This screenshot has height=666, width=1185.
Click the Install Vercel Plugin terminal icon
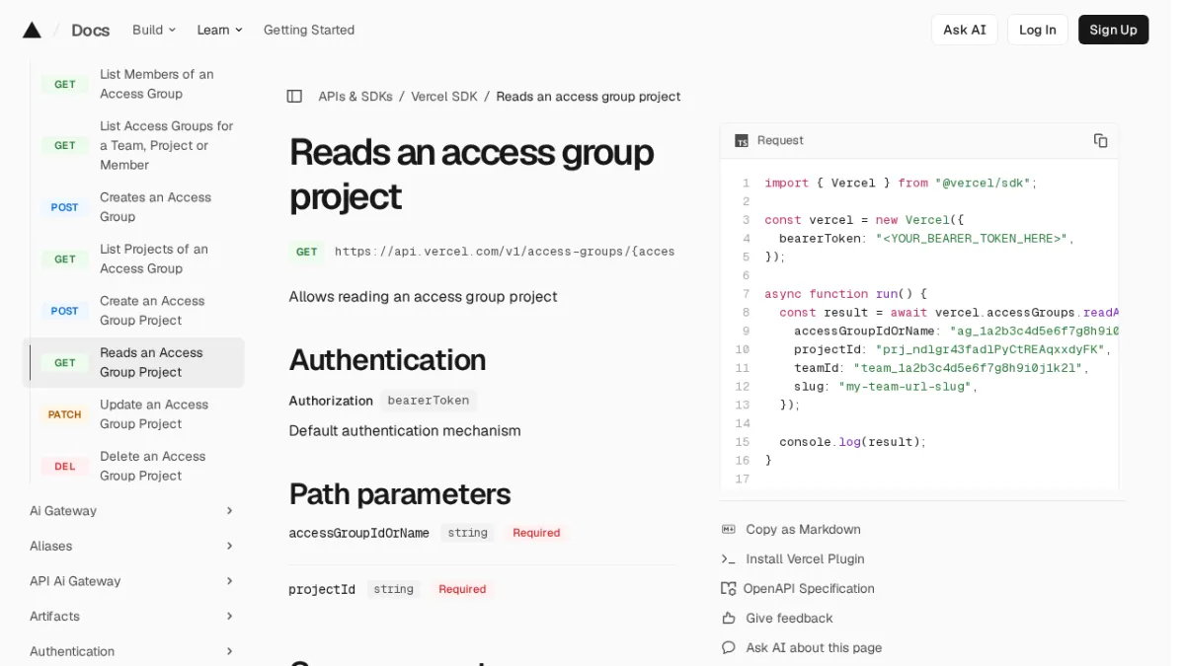(x=729, y=559)
